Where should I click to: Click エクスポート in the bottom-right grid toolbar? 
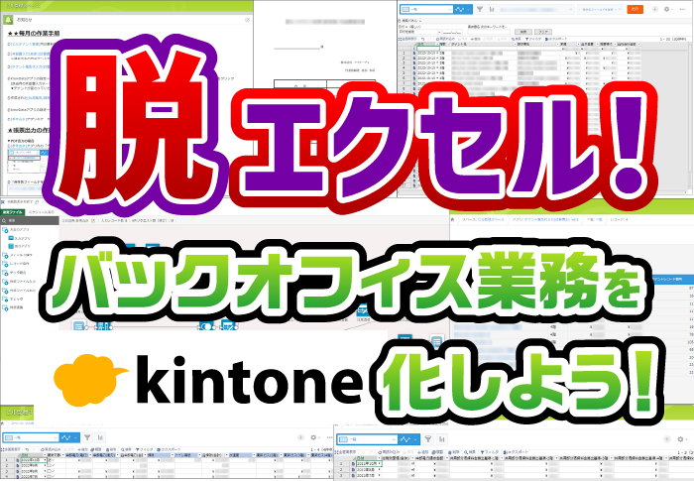click(x=515, y=452)
